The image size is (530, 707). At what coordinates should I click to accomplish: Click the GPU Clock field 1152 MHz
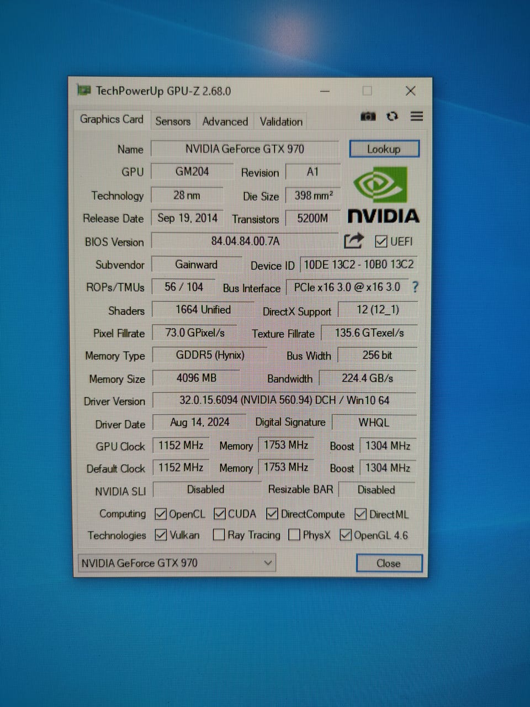point(181,445)
